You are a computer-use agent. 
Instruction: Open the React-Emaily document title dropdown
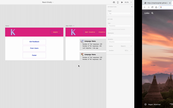[48, 2]
